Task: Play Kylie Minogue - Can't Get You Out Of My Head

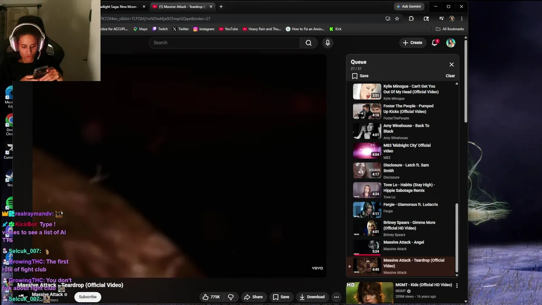Action: (x=400, y=92)
